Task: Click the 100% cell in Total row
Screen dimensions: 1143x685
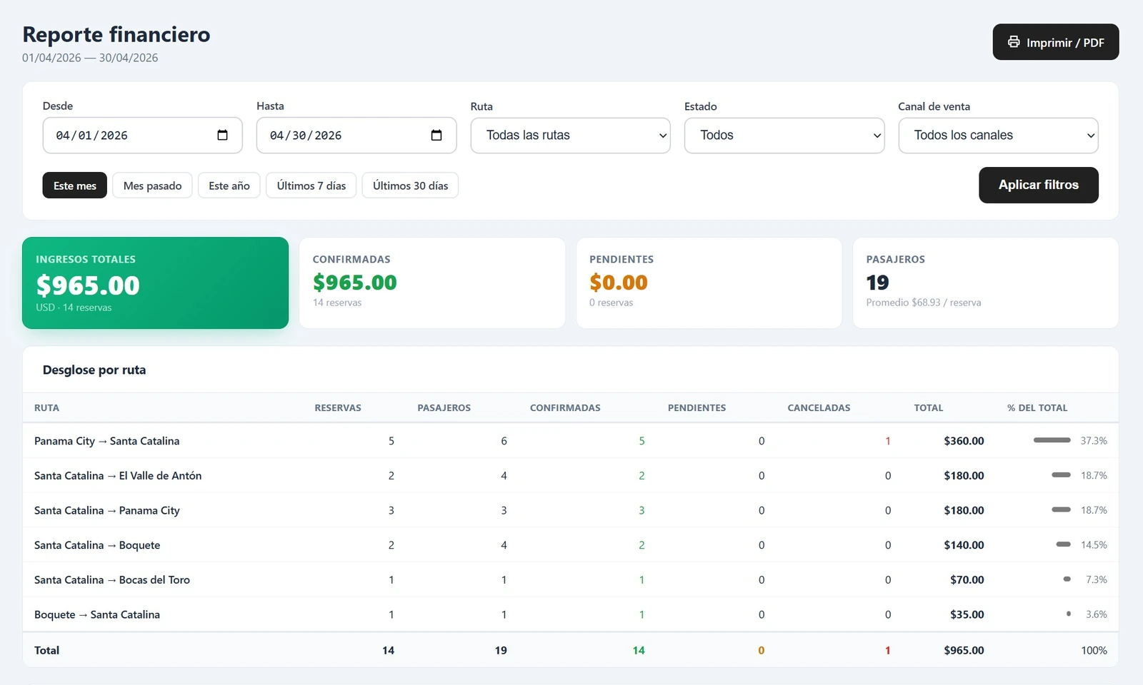Action: coord(1094,651)
